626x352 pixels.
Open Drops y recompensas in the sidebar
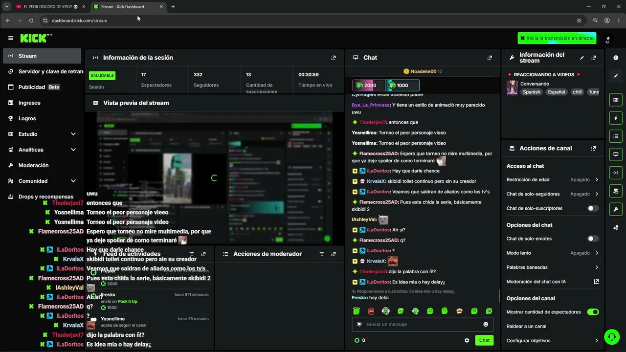coord(42,197)
